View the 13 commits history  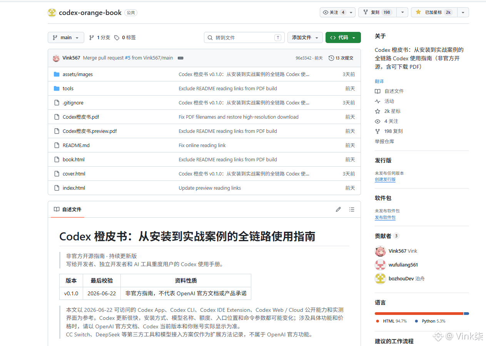tap(341, 58)
